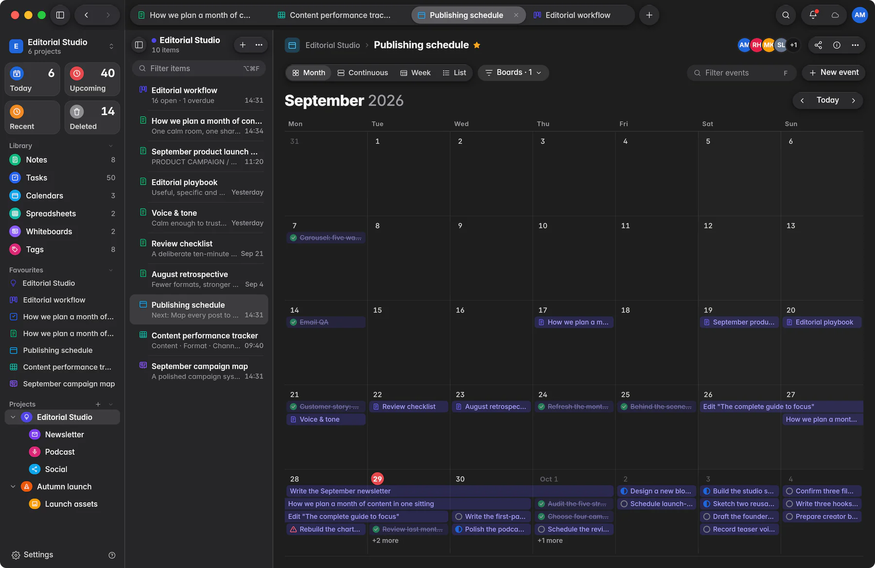
Task: Collapse the Library section chevron
Action: (x=111, y=146)
